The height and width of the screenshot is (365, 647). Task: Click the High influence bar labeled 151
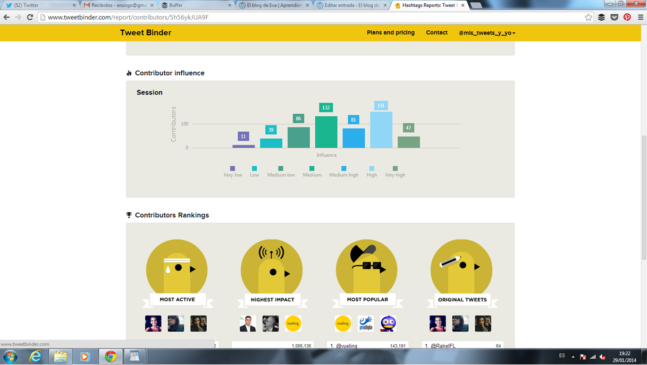[x=381, y=130]
